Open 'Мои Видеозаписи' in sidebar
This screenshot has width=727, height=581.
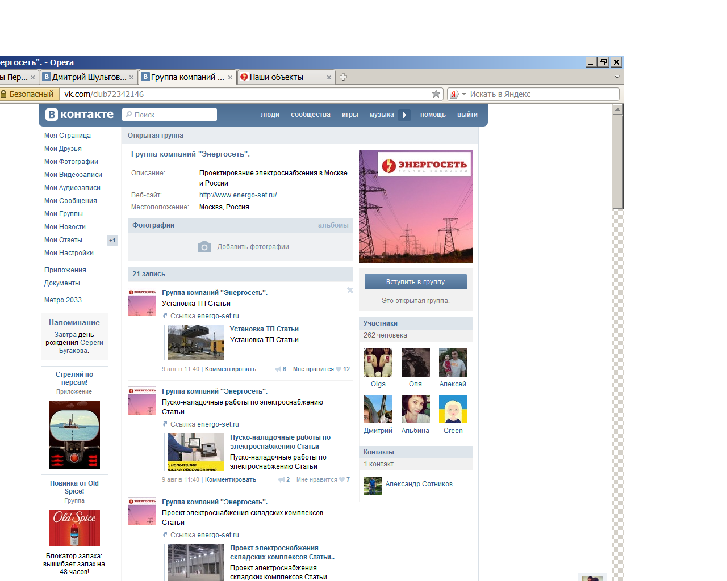[x=73, y=175]
